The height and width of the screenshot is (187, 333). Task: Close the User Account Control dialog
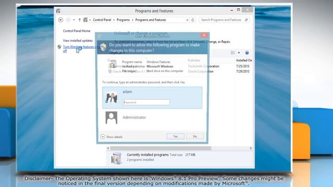[x=204, y=35]
